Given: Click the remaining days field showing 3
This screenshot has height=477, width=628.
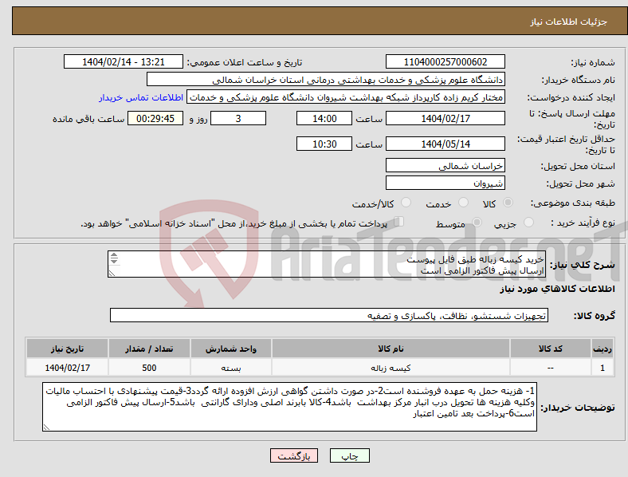Looking at the screenshot, I should (x=238, y=119).
